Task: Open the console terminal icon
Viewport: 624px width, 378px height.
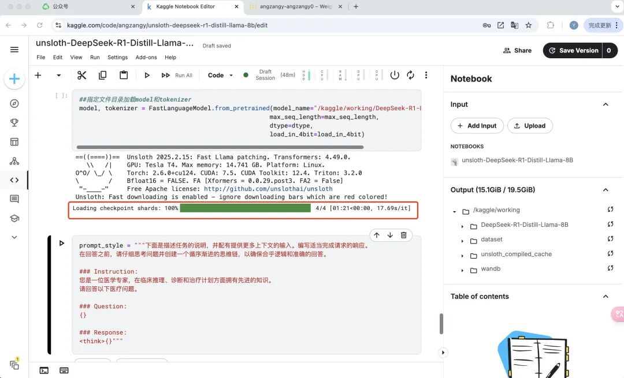Action: point(44,370)
